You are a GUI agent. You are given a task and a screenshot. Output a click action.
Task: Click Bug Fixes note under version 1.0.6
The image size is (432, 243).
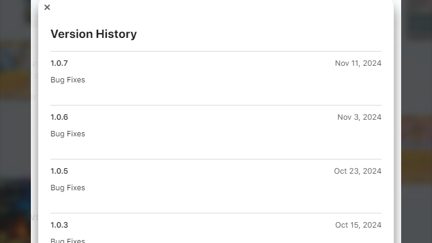click(68, 134)
